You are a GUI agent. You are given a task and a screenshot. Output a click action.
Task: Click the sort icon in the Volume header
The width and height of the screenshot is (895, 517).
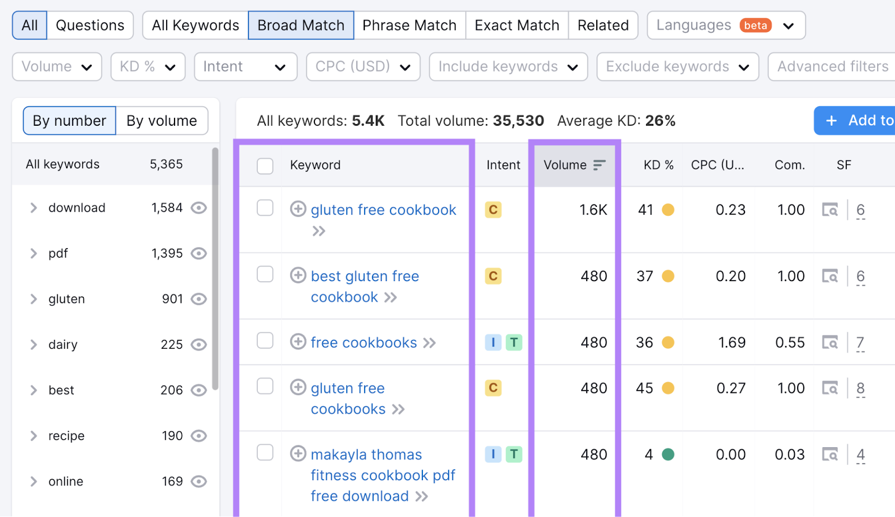point(599,165)
